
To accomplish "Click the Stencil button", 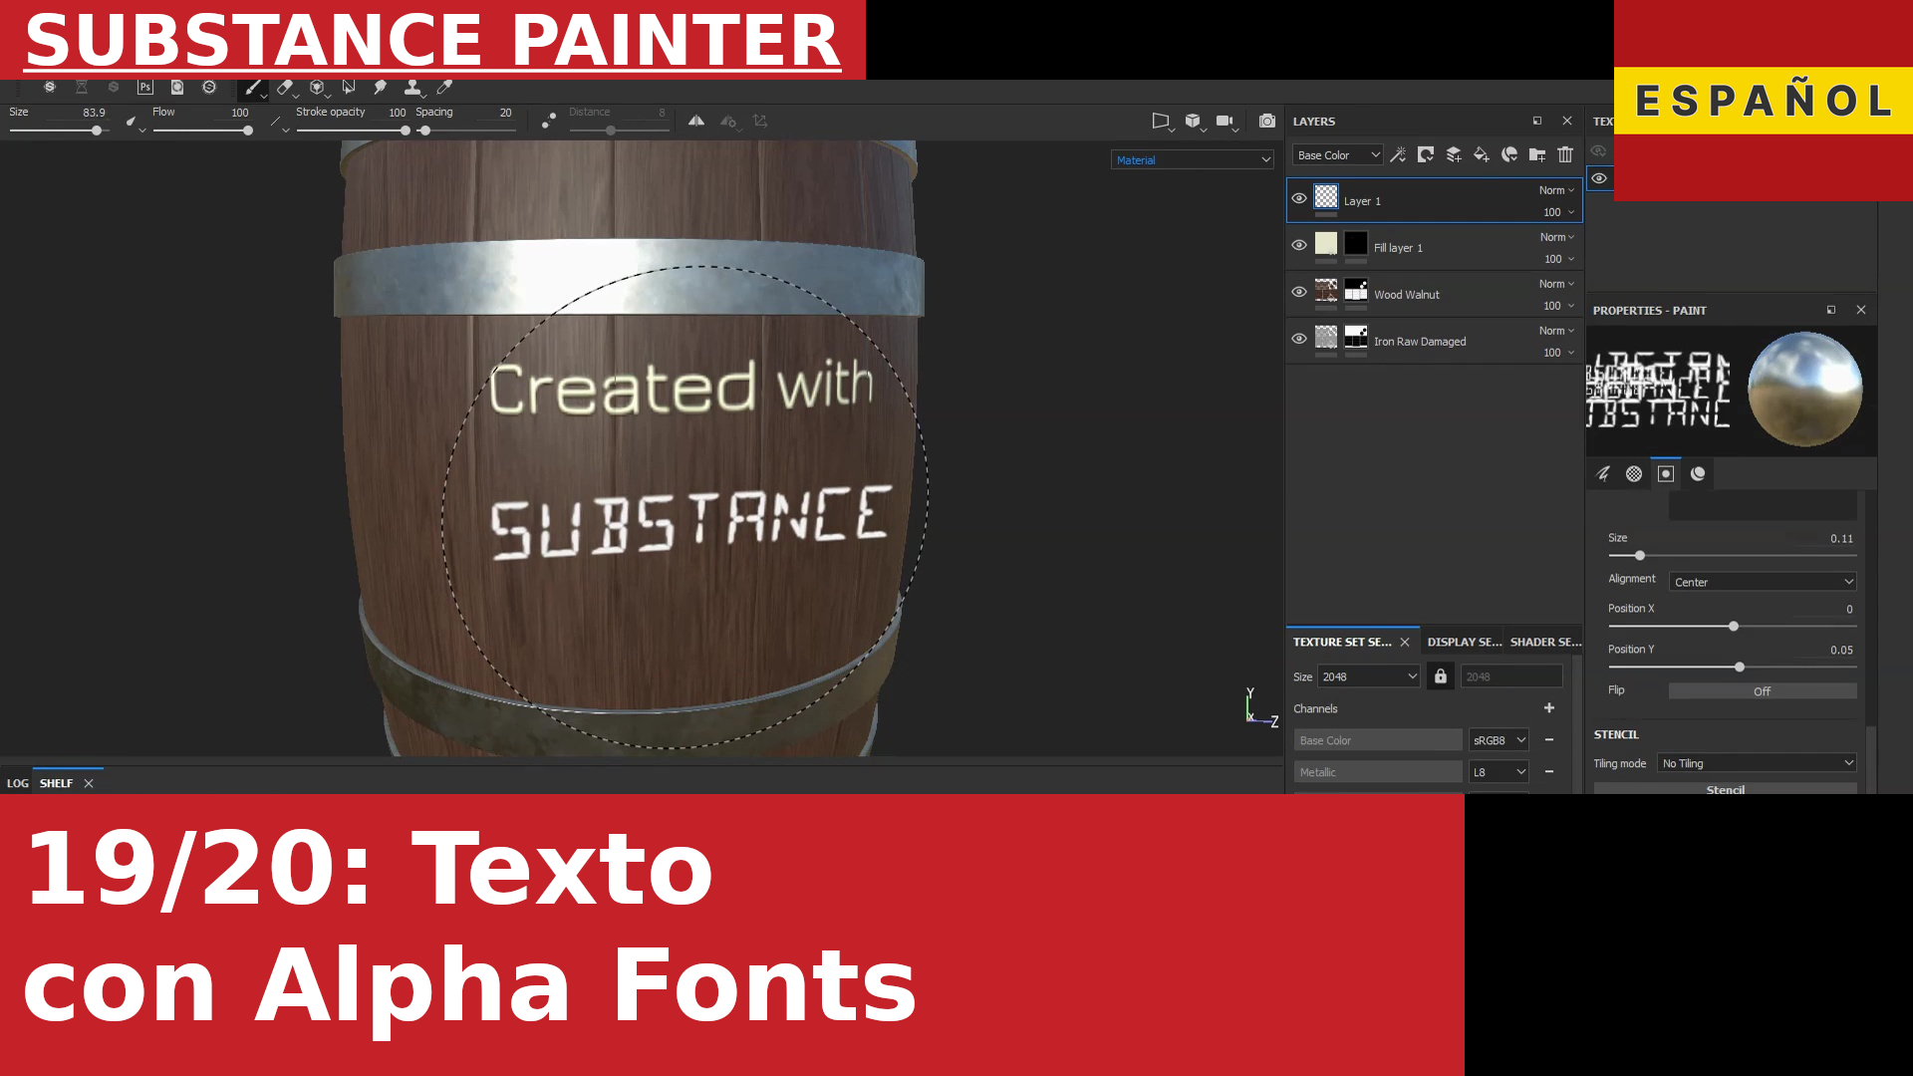I will point(1726,789).
